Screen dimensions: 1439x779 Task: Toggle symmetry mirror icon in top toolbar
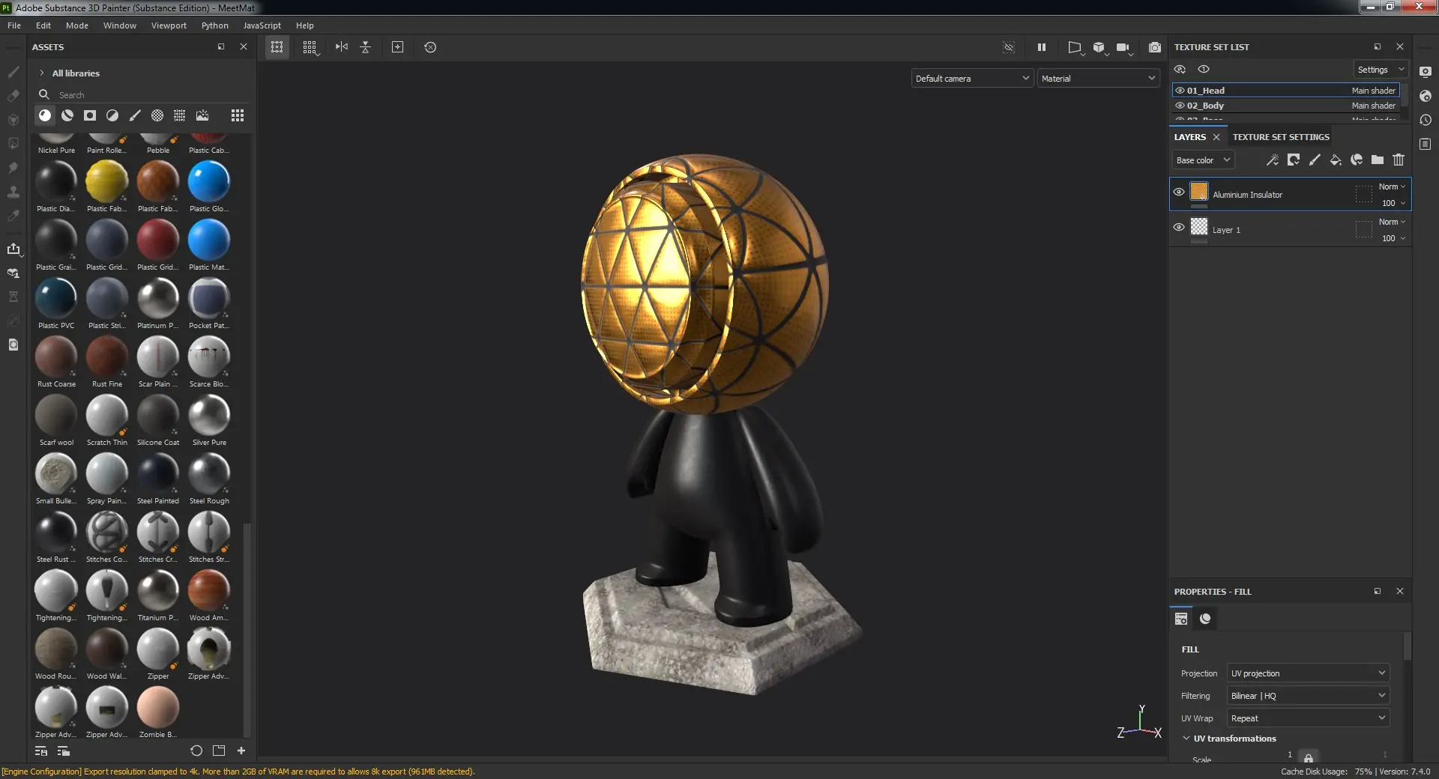(x=342, y=47)
